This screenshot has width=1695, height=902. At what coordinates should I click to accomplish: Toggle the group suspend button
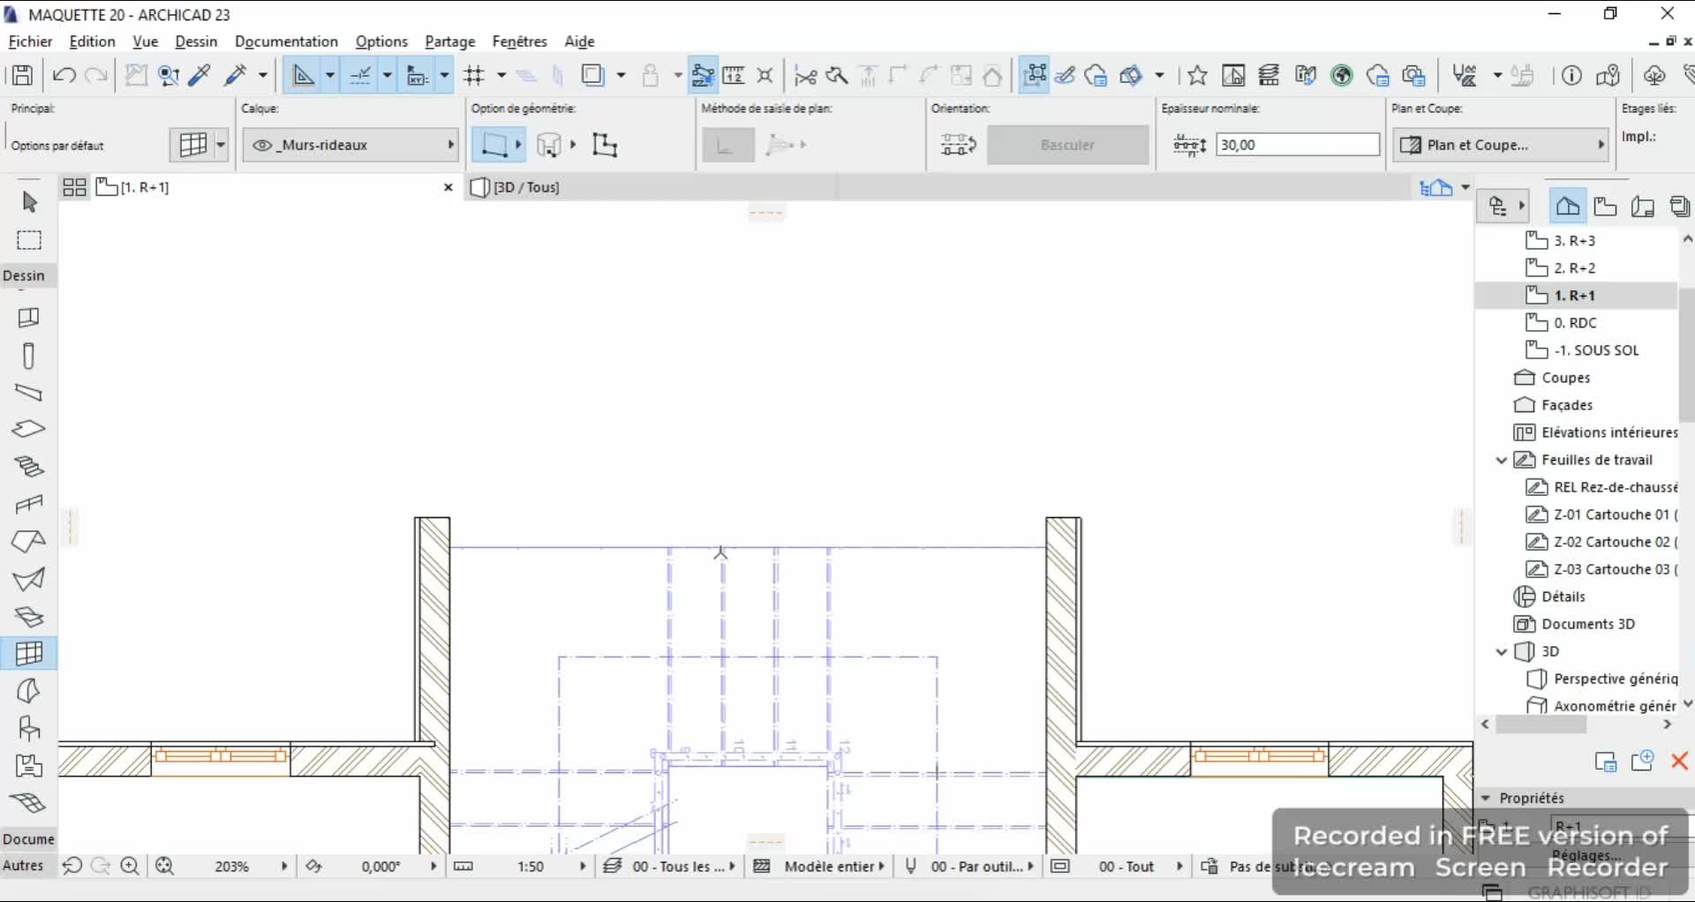point(704,75)
